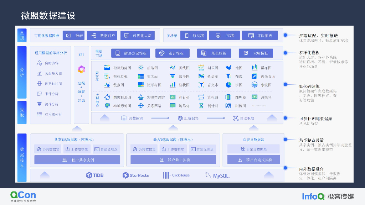Switch to the 分析 side tab

click(x=22, y=72)
